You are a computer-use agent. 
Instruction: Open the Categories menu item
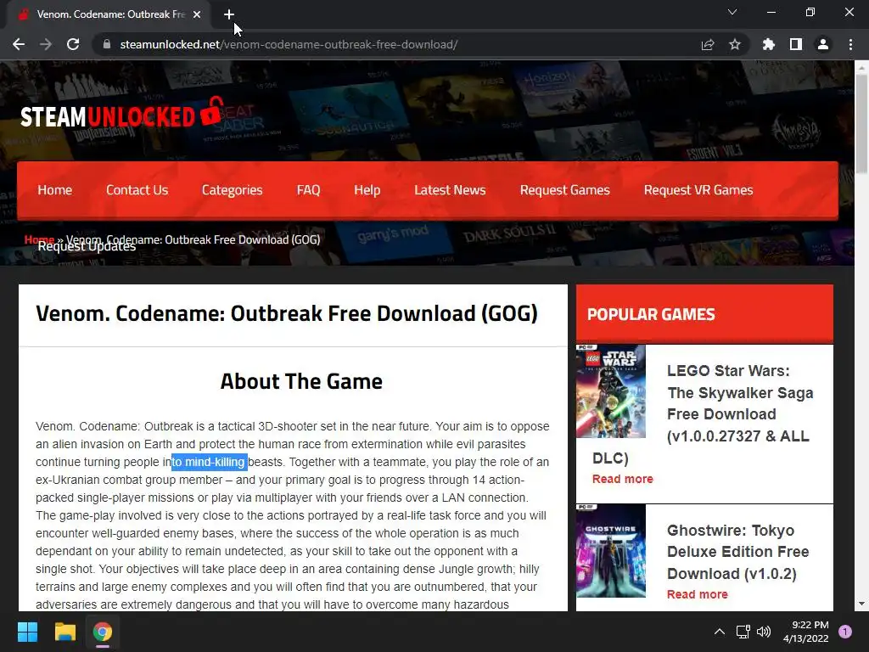pyautogui.click(x=233, y=190)
